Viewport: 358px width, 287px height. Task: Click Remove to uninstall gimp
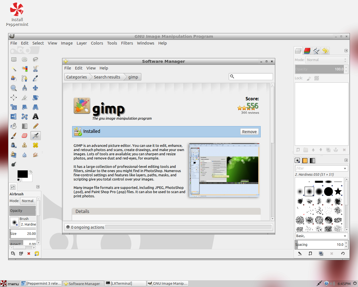249,131
